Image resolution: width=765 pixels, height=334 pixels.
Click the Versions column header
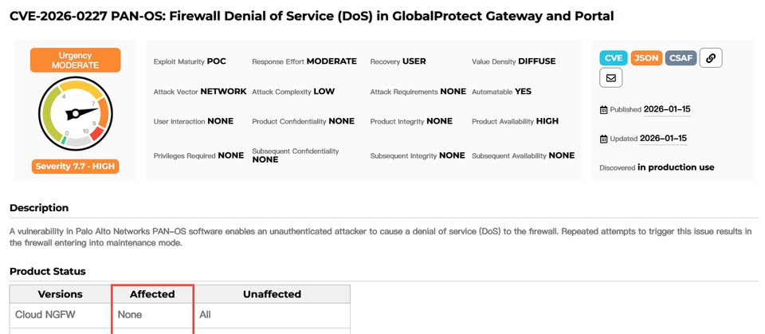61,294
